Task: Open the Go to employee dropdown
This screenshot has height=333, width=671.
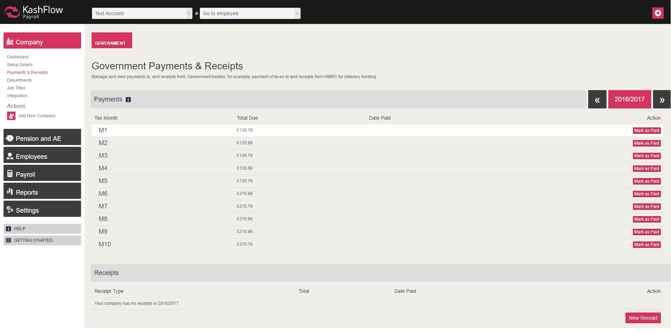Action: [250, 13]
